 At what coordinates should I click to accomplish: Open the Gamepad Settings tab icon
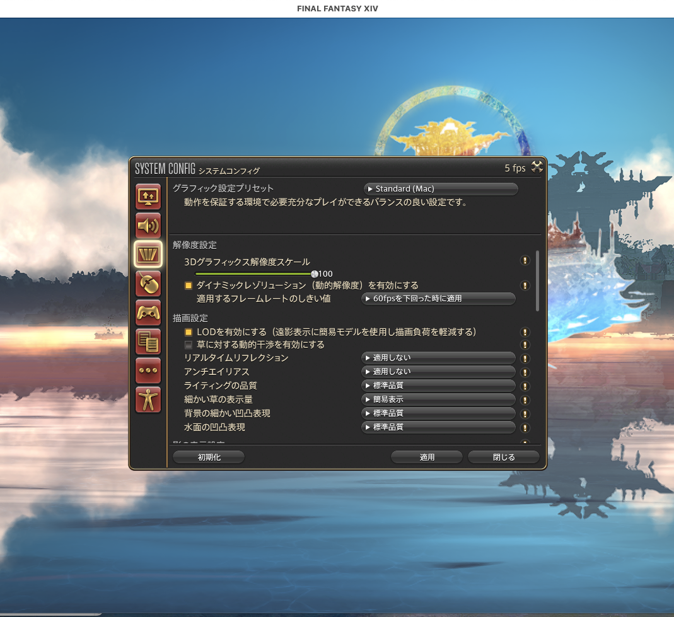(148, 313)
